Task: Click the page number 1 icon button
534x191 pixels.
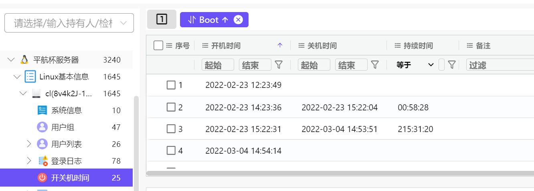Action: (x=162, y=19)
